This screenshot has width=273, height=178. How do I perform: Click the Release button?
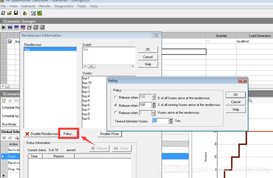99,148
